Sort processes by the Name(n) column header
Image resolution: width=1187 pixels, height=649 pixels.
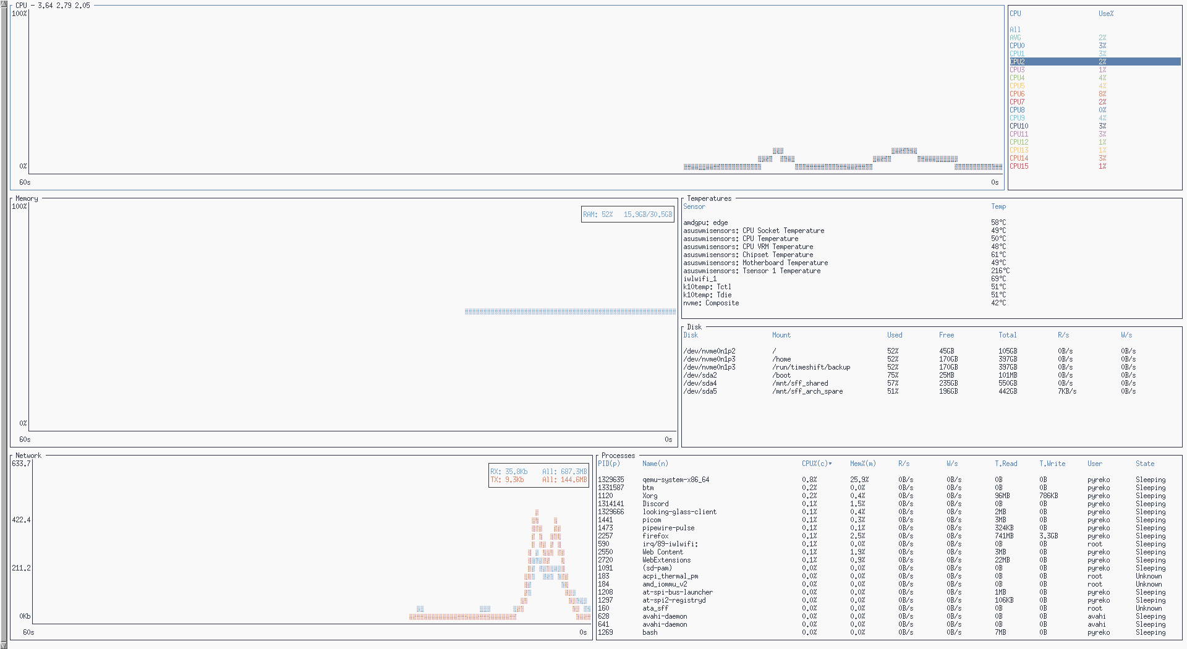click(x=655, y=464)
